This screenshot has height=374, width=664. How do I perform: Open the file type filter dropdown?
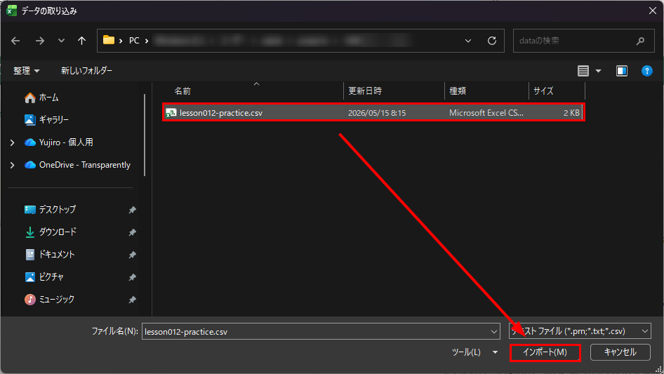[x=580, y=331]
